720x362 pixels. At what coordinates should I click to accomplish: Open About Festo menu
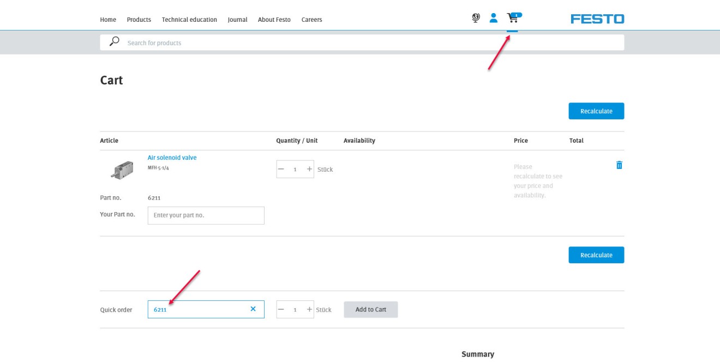tap(274, 20)
